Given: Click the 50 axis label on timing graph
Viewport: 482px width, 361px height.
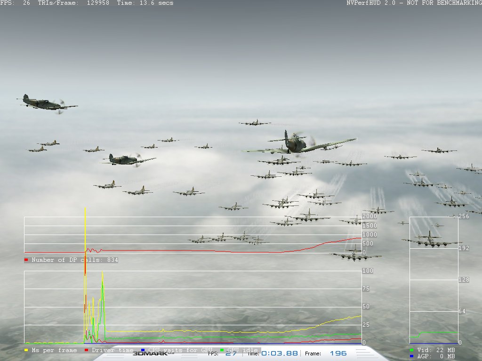Looking at the screenshot, I should click(x=366, y=306).
